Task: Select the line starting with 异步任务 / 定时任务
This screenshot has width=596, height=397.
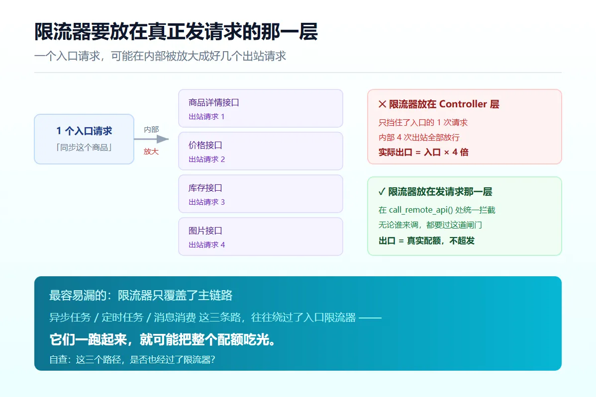Action: (215, 318)
